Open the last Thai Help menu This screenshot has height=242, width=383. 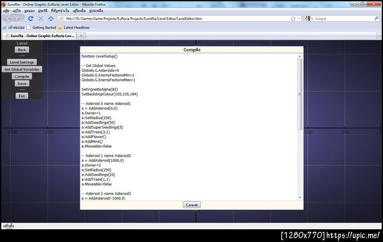coord(96,11)
